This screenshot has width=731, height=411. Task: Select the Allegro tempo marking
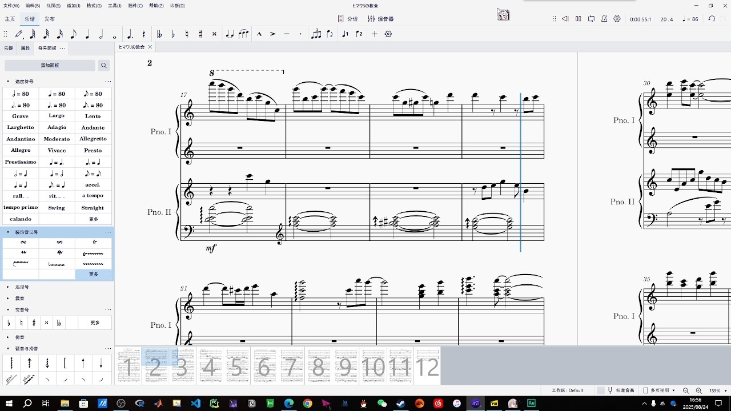(x=21, y=150)
